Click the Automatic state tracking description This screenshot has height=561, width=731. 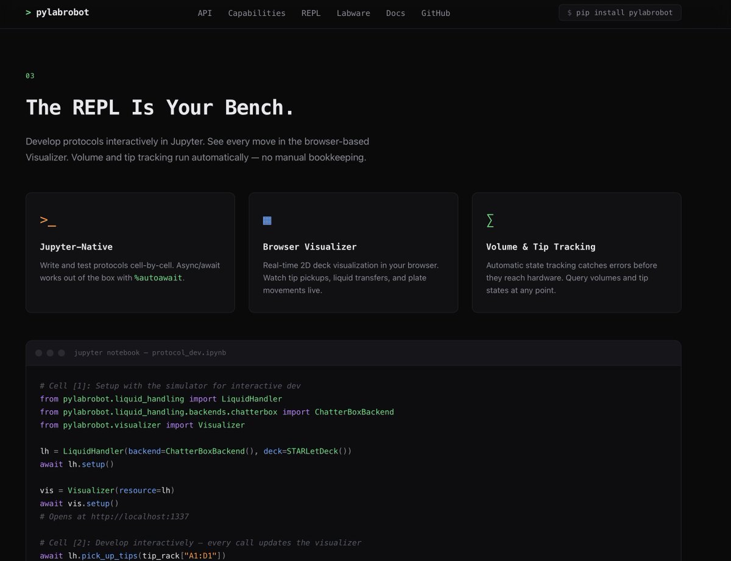pyautogui.click(x=571, y=278)
